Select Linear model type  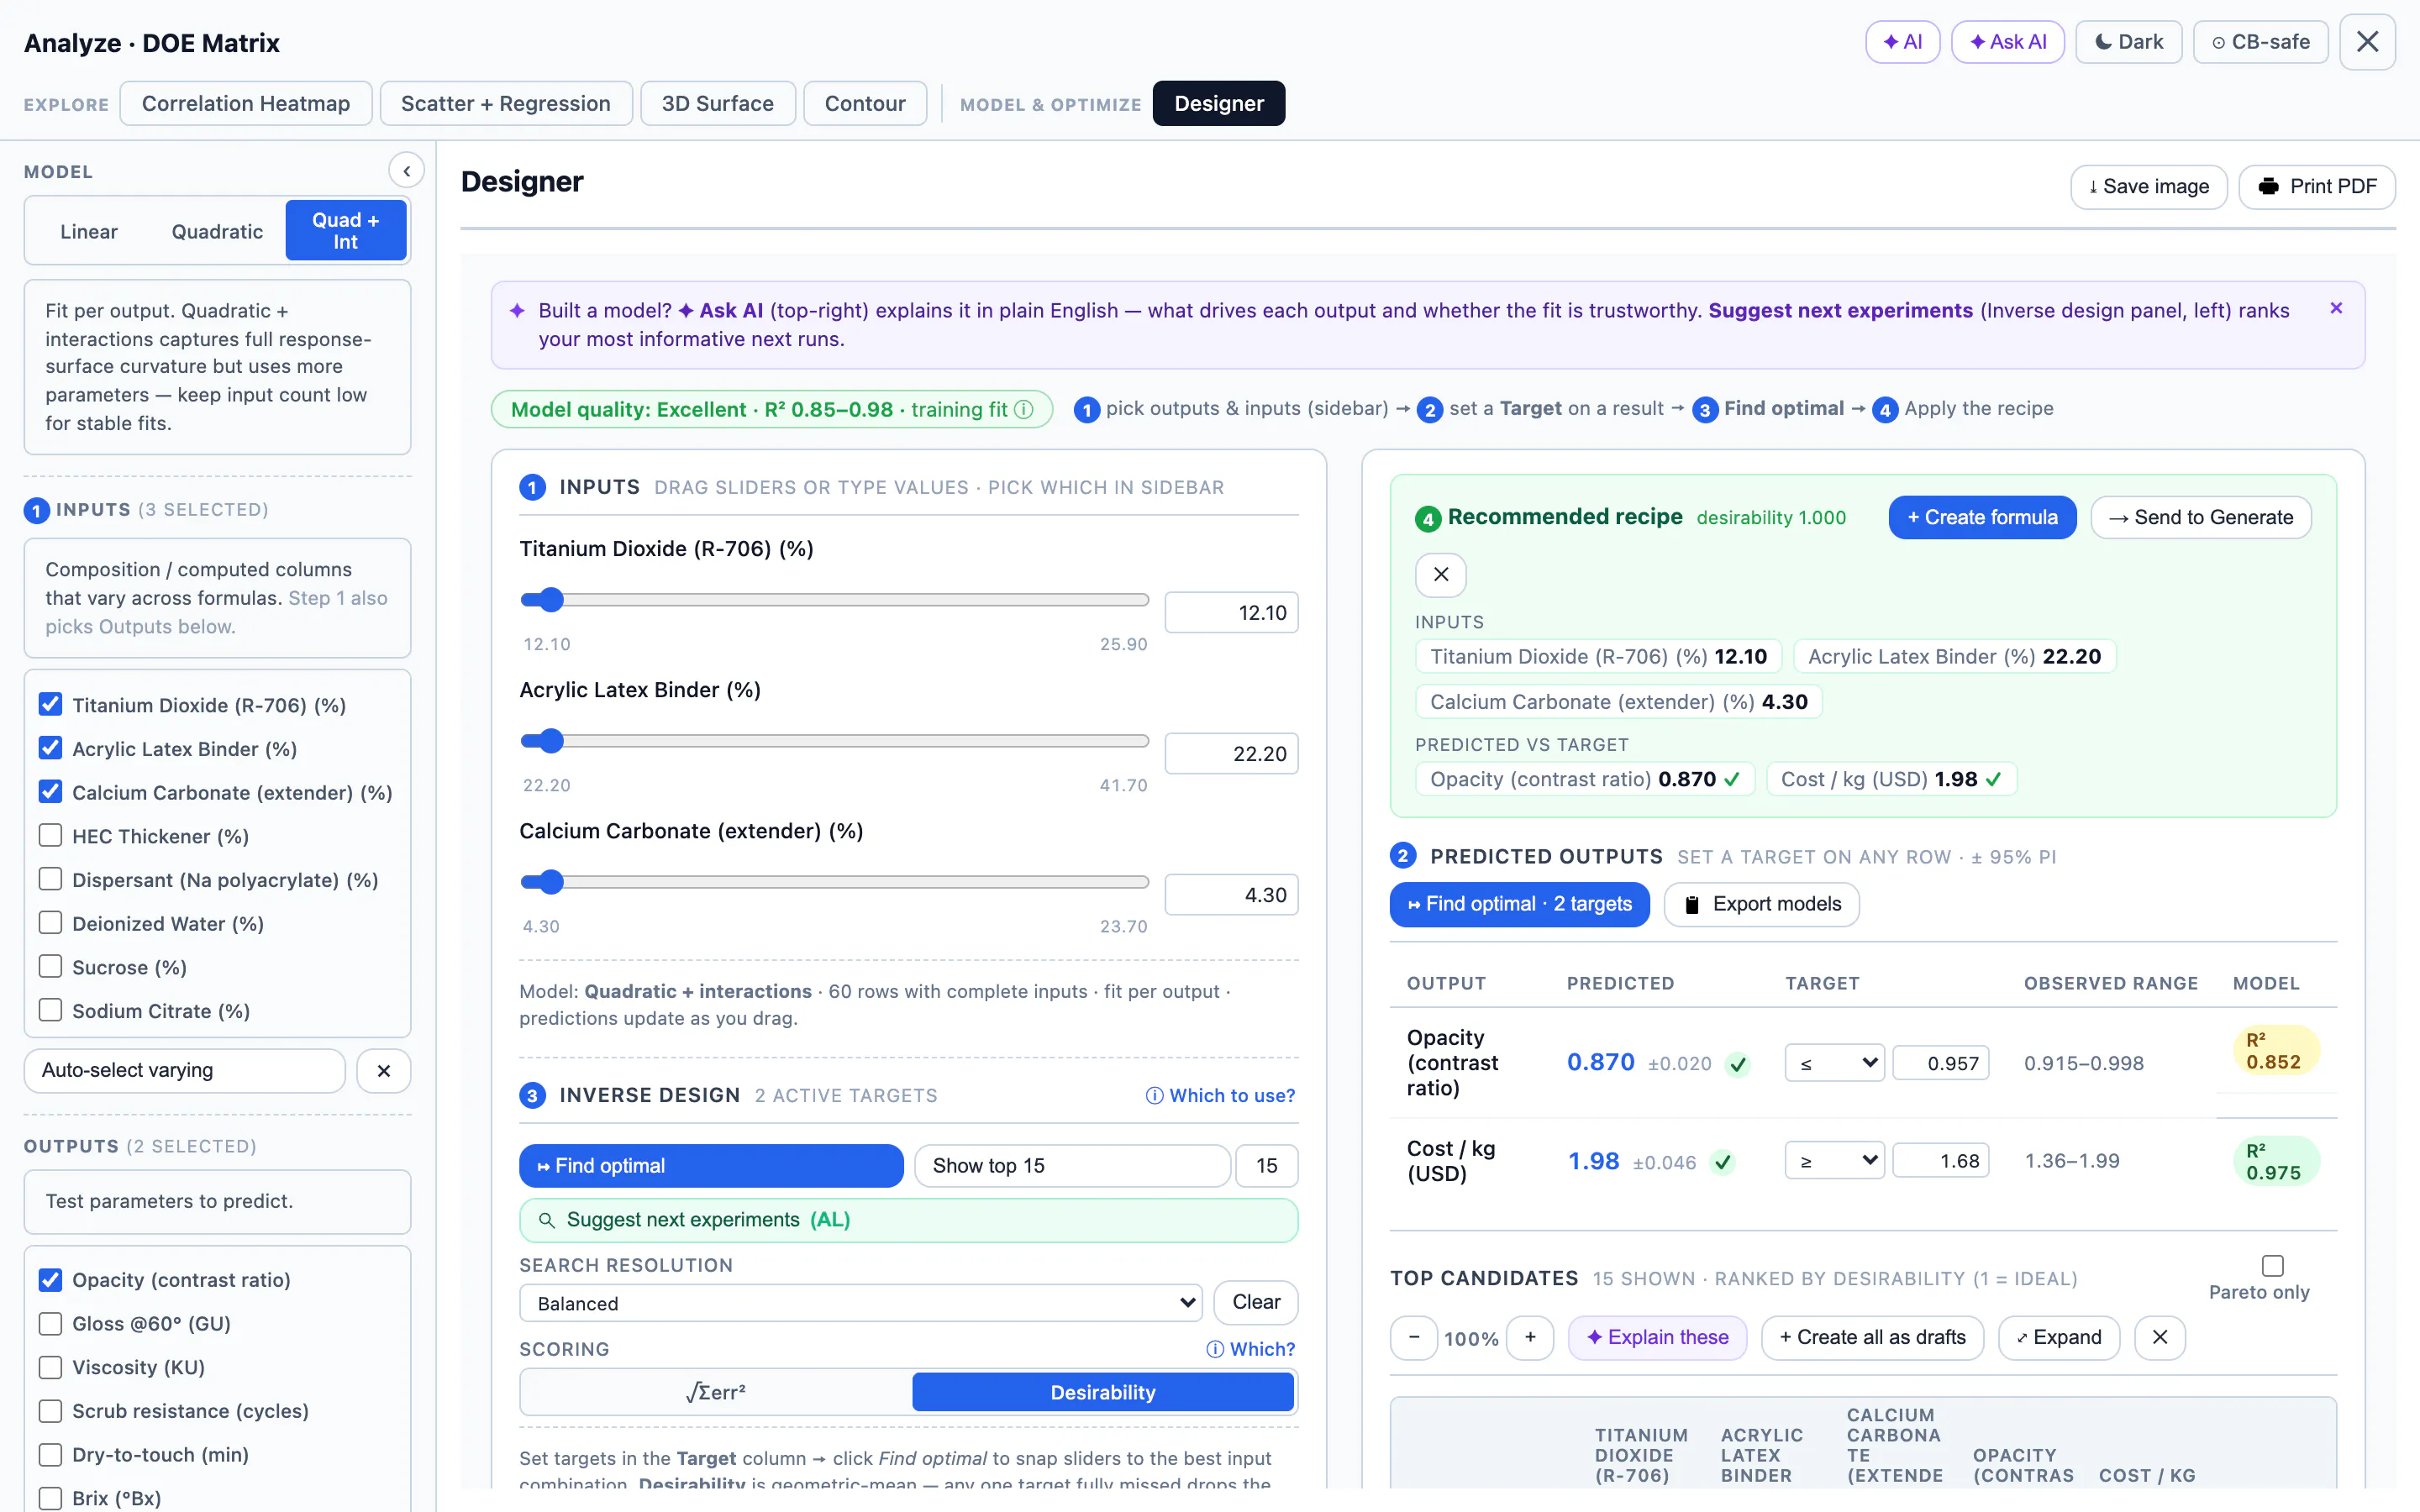point(89,231)
